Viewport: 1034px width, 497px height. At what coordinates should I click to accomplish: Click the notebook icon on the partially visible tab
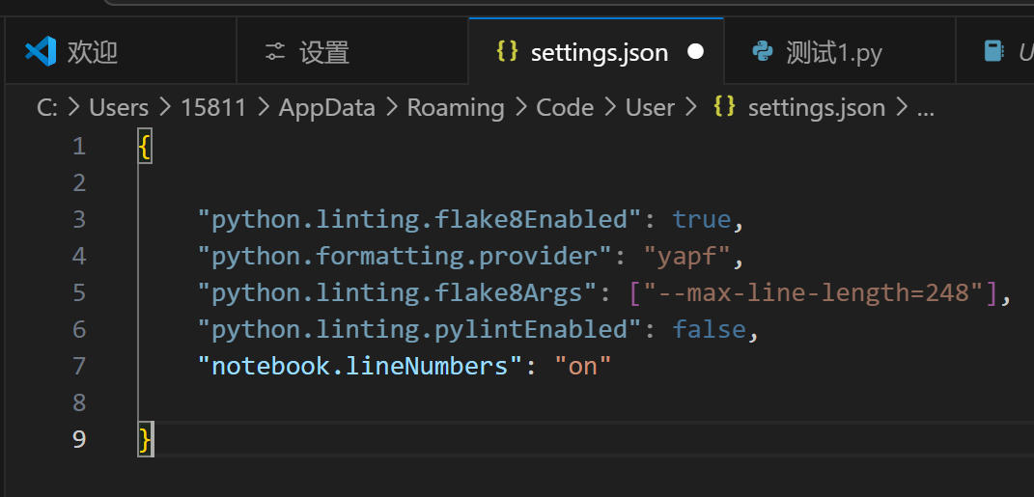[x=993, y=51]
